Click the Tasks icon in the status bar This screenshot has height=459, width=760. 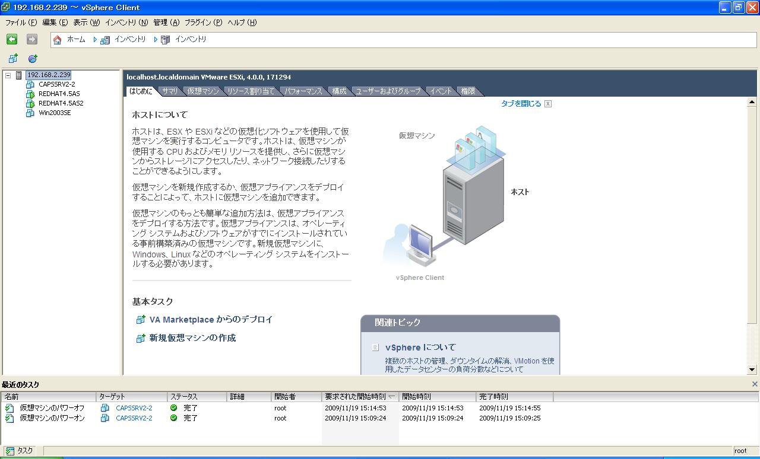point(9,451)
